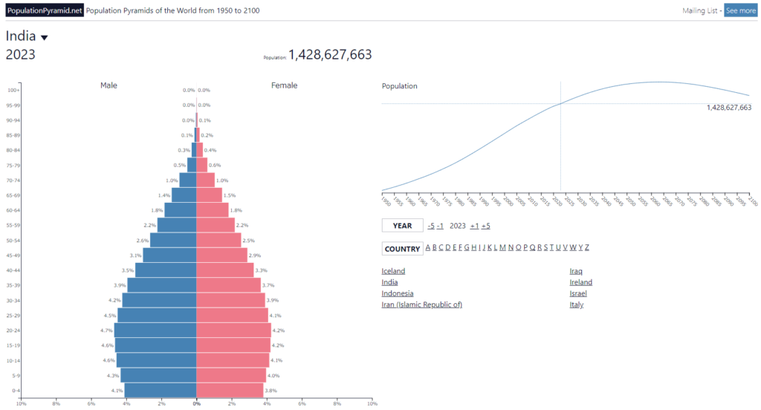Open the Iraq country link
This screenshot has height=410, width=761.
click(576, 271)
